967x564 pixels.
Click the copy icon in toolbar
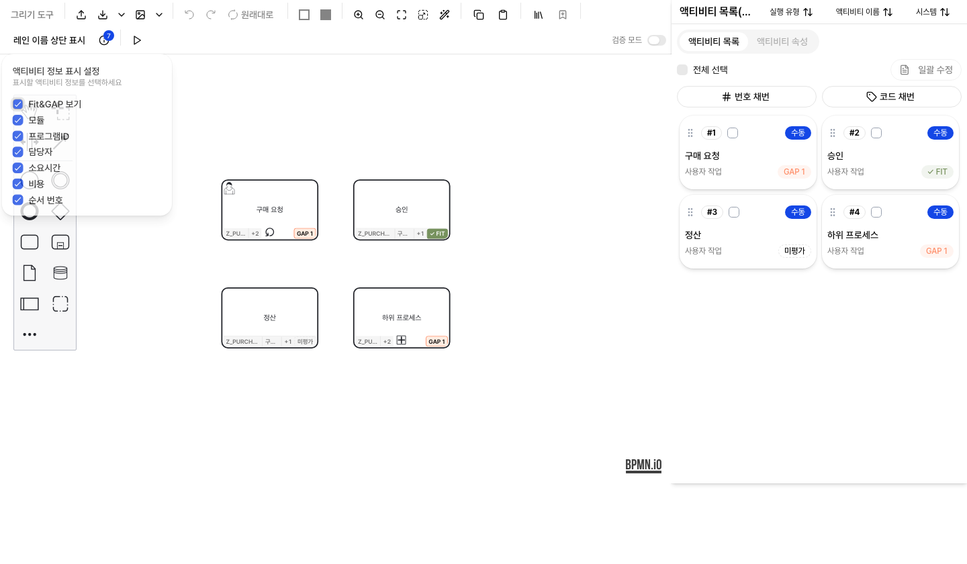(479, 15)
